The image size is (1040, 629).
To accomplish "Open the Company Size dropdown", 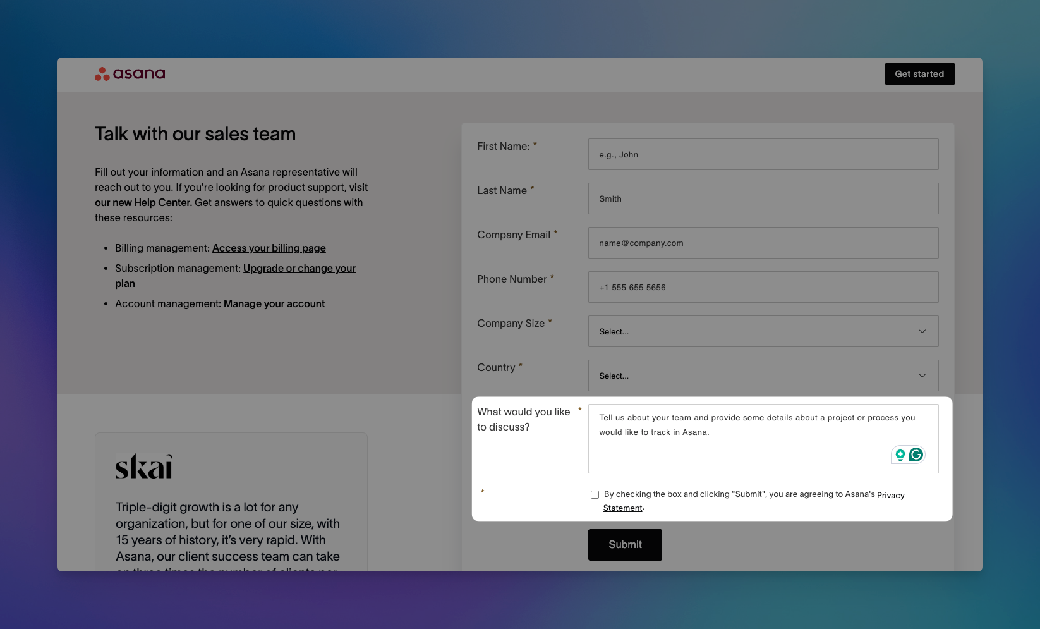I will [763, 331].
